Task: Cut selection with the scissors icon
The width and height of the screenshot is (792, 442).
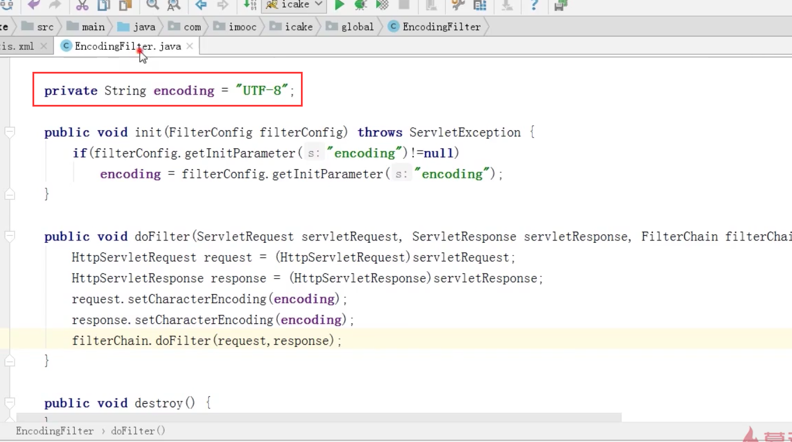Action: 82,5
